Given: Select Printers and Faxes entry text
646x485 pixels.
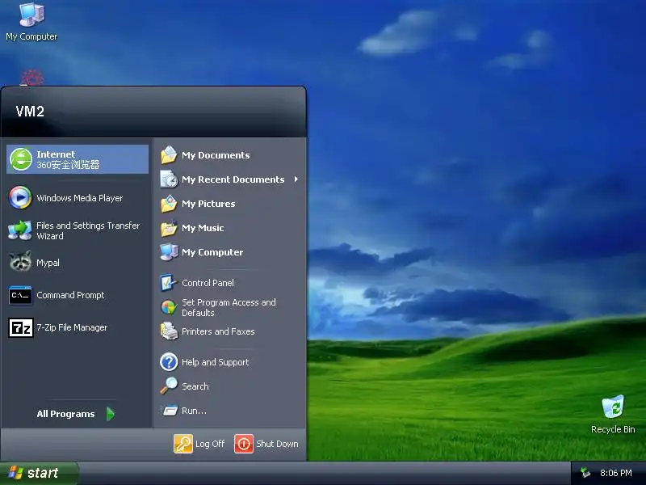Looking at the screenshot, I should click(x=218, y=331).
